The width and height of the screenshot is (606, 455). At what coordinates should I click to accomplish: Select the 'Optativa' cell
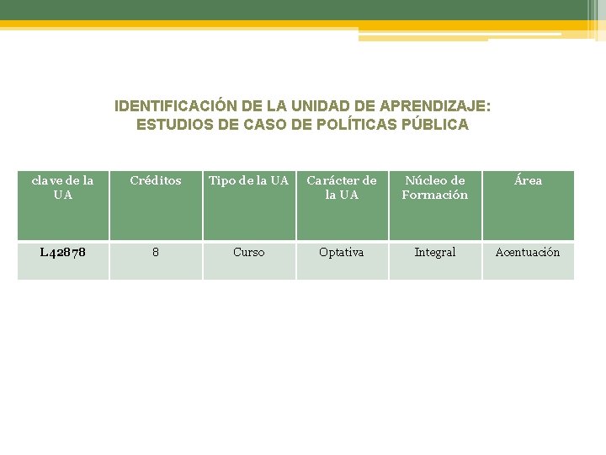[342, 260]
